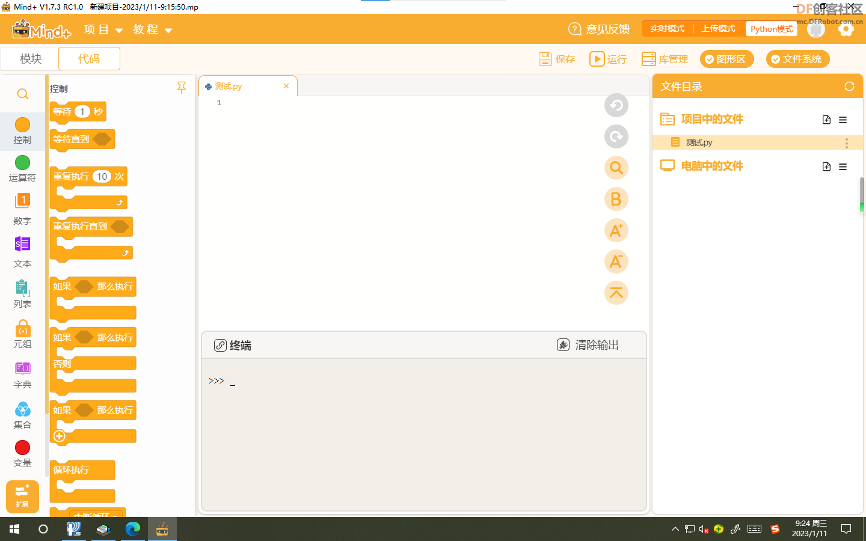This screenshot has height=541, width=866.
Task: Switch to Python模式
Action: tap(772, 29)
